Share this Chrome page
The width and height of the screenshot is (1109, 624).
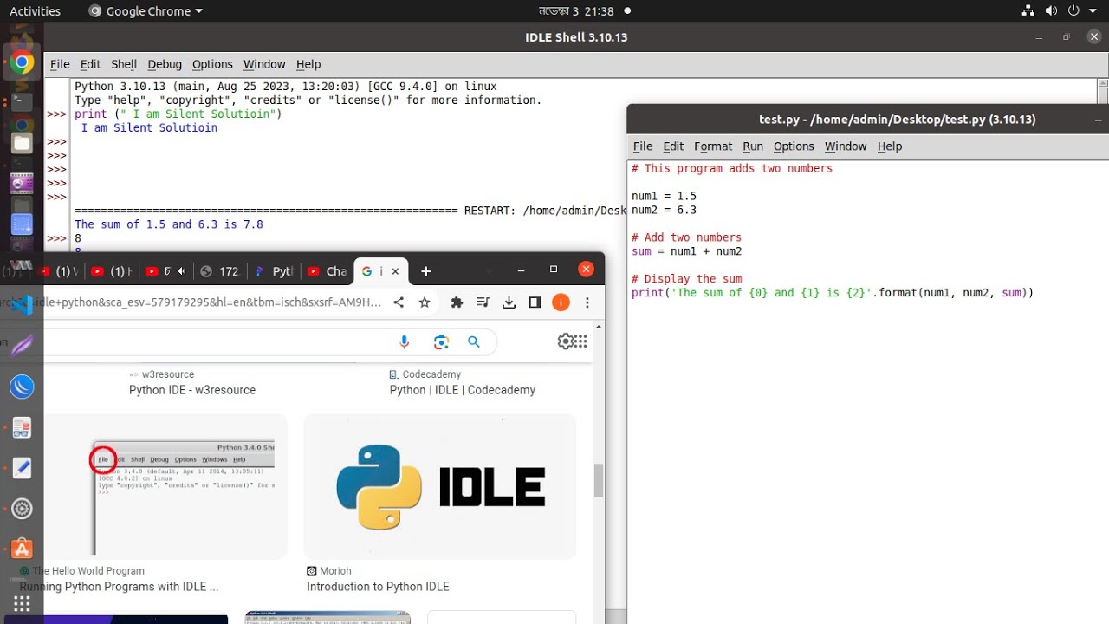(x=399, y=302)
